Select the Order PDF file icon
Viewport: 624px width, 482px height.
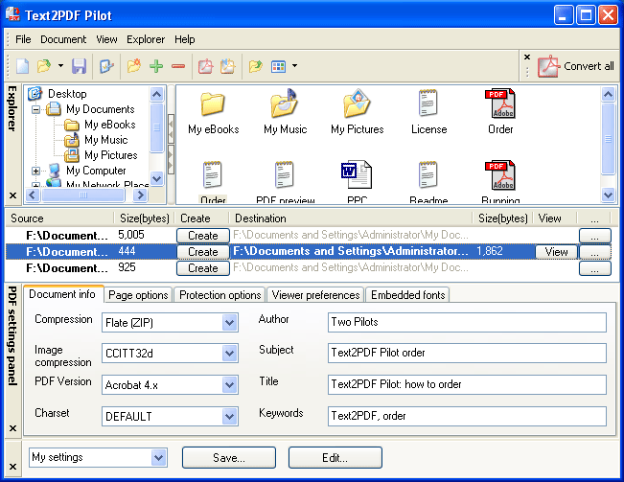point(500,103)
